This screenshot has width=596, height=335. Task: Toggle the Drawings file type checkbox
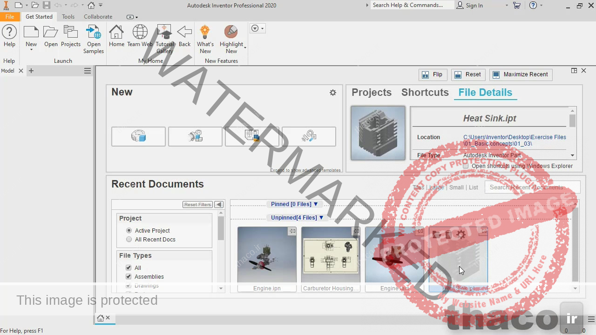pyautogui.click(x=129, y=285)
